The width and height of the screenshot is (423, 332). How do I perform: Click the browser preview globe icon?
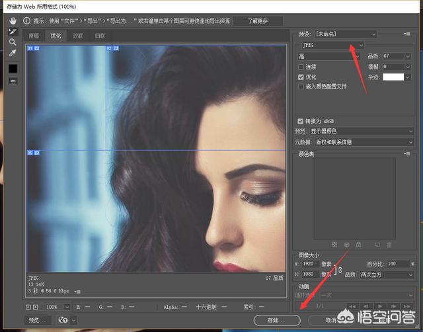[x=63, y=320]
